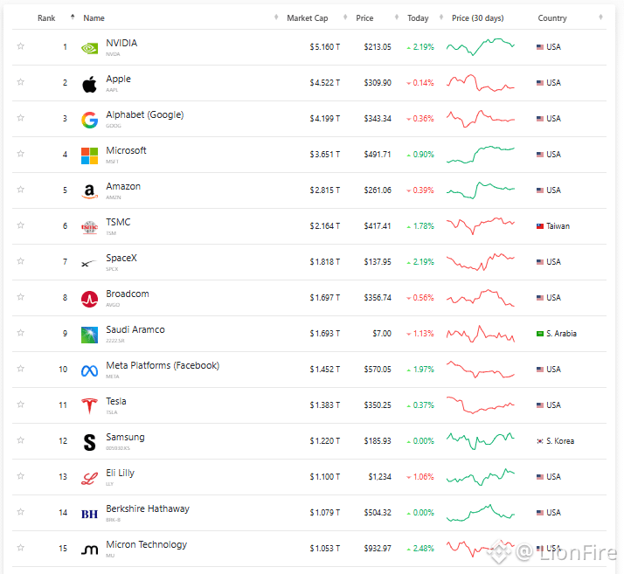The image size is (624, 574).
Task: Toggle the Saudi Aramco favorite star
Action: point(21,333)
